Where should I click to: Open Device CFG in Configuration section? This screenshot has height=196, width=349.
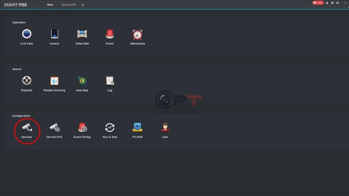[x=54, y=127]
